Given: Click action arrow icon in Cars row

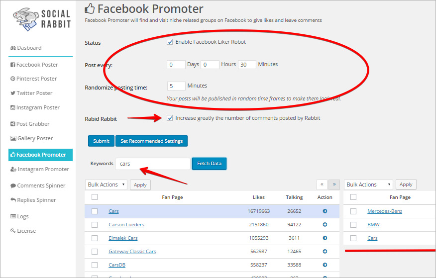Looking at the screenshot, I should [325, 211].
